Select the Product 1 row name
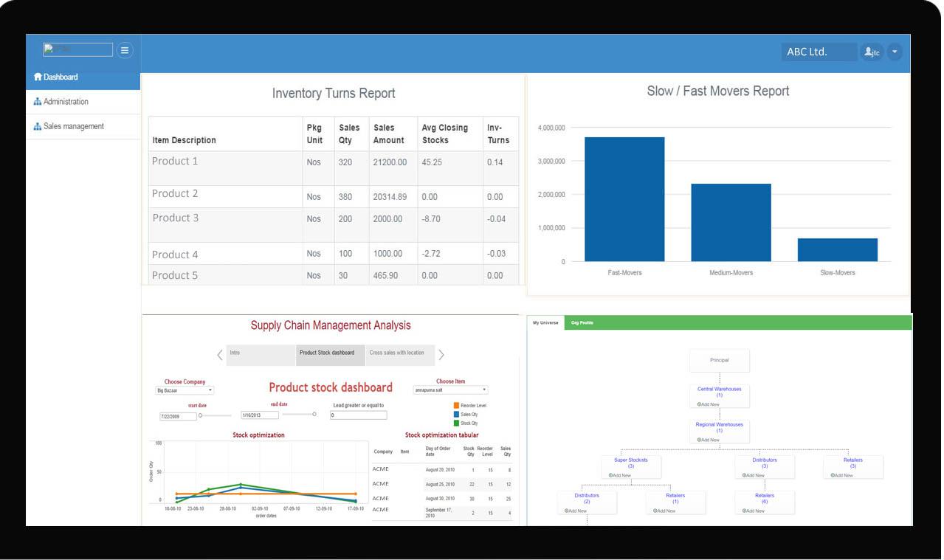The height and width of the screenshot is (560, 944). tap(175, 161)
